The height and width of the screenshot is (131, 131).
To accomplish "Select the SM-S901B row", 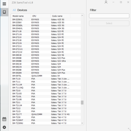I will tap(46, 55).
